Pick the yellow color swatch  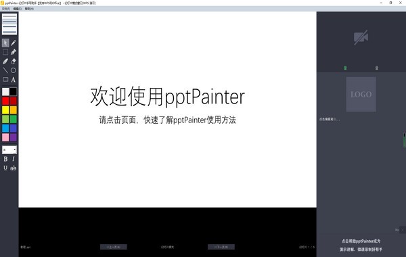(5, 110)
